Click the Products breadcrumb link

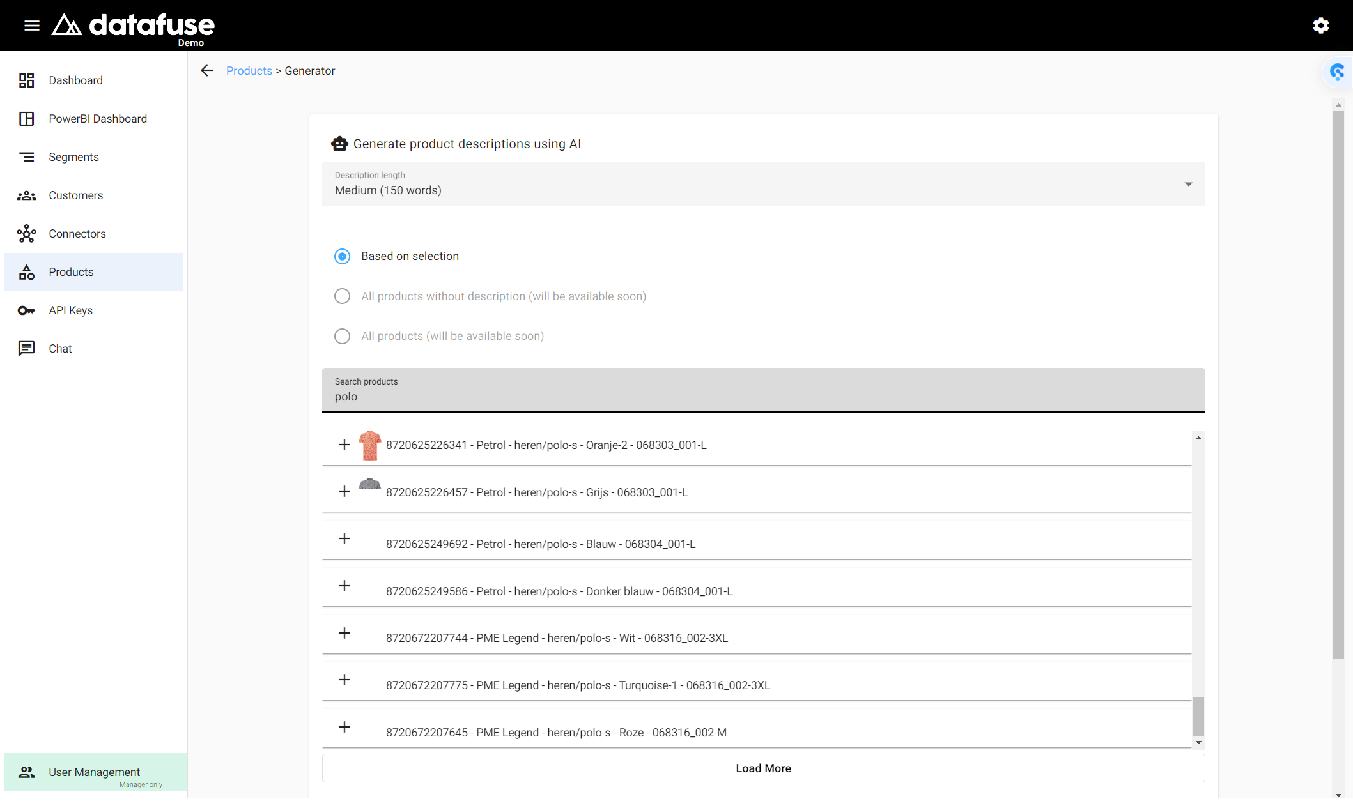point(249,71)
